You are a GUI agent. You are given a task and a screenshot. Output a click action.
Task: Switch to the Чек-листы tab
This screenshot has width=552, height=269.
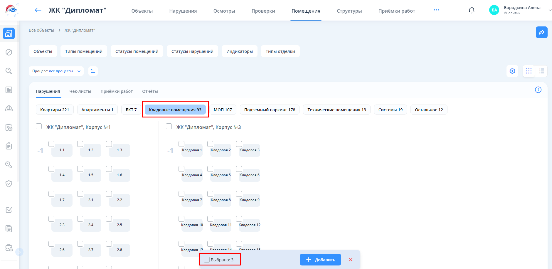tap(80, 91)
